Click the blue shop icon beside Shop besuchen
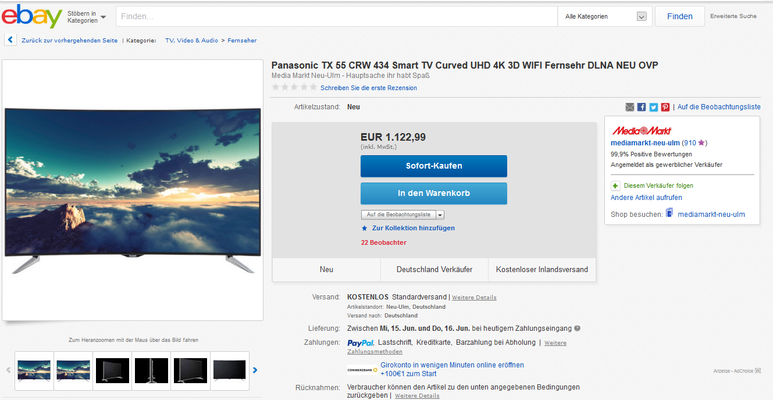The image size is (773, 400). click(x=669, y=213)
